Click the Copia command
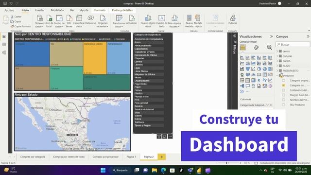The image size is (311, 175). (16, 21)
